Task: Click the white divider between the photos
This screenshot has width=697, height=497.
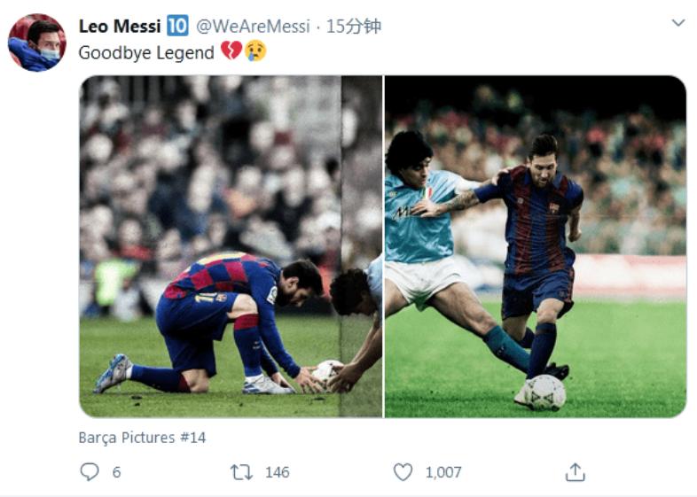Action: point(384,246)
